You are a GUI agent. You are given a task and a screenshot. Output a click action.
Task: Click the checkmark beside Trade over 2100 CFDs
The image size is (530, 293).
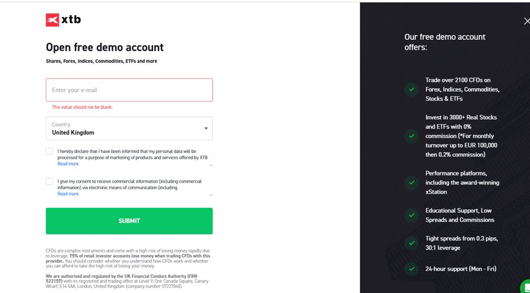click(x=411, y=90)
